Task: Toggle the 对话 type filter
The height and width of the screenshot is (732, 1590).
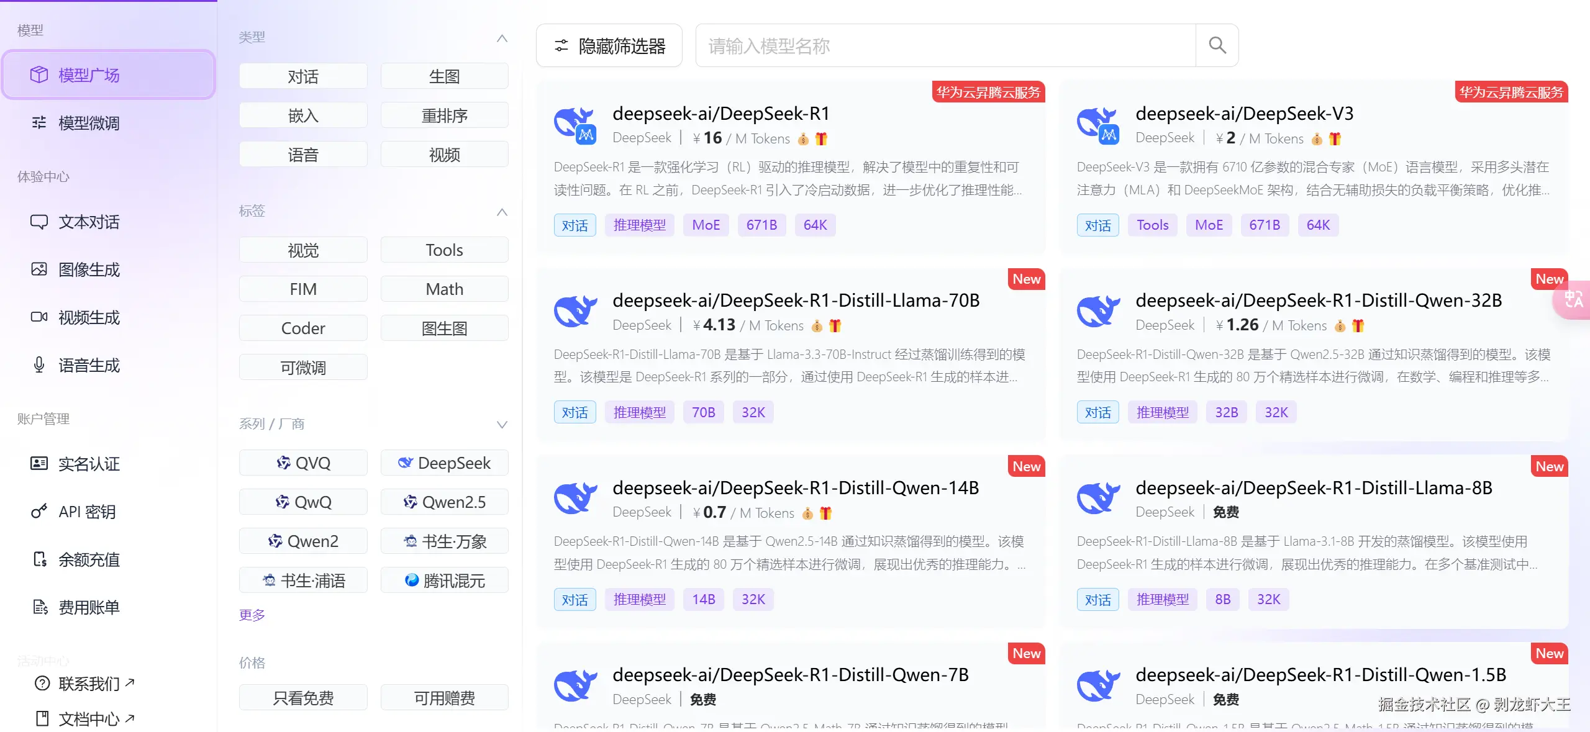Action: 302,76
